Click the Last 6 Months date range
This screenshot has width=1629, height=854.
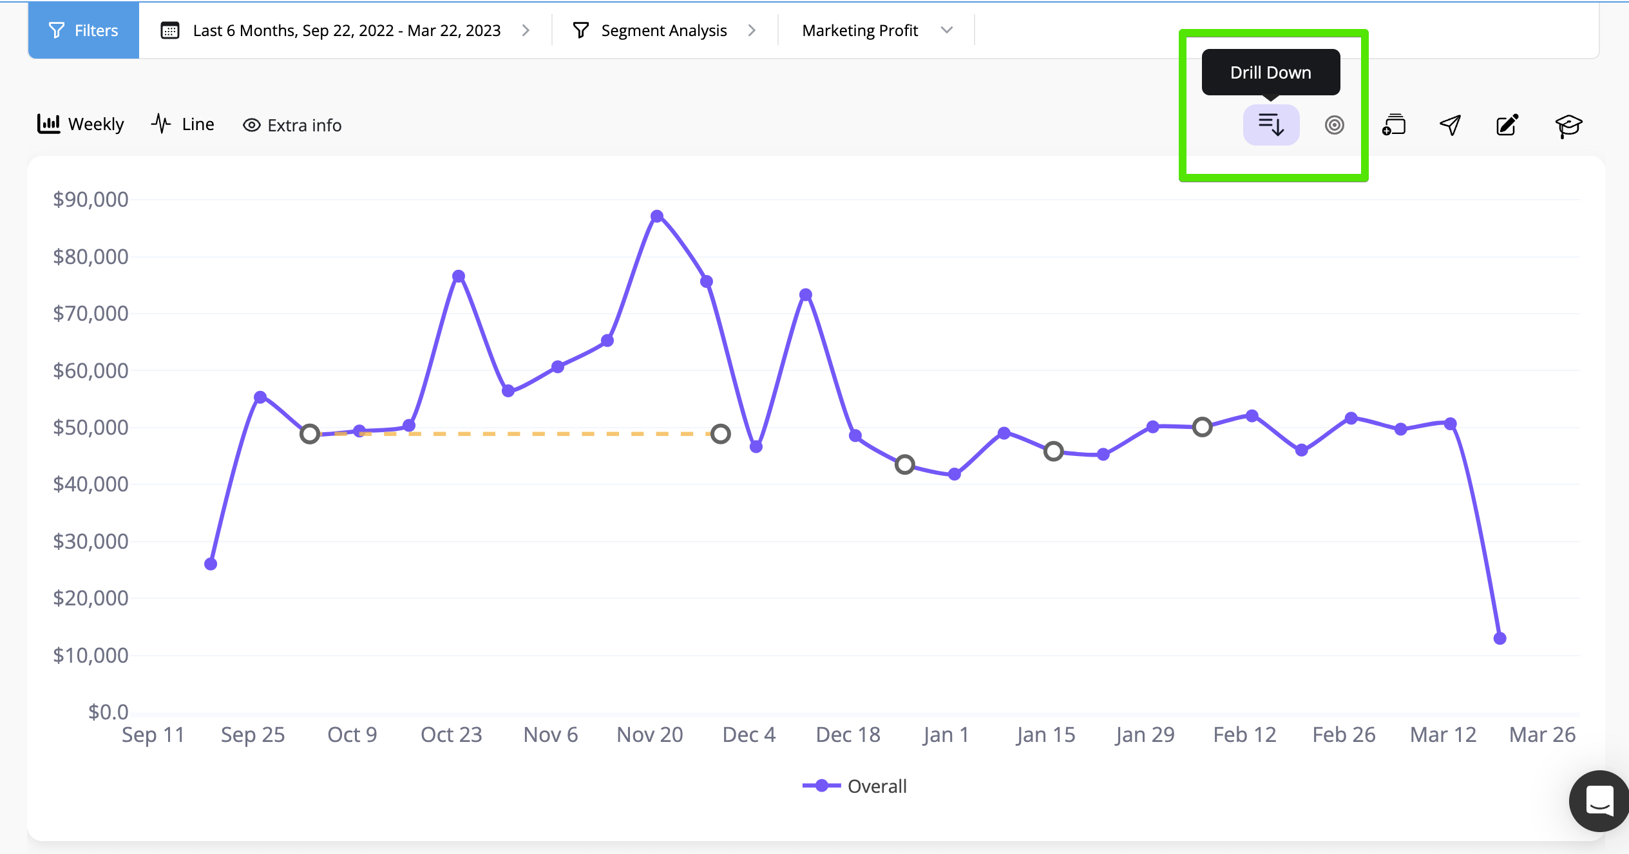(347, 31)
